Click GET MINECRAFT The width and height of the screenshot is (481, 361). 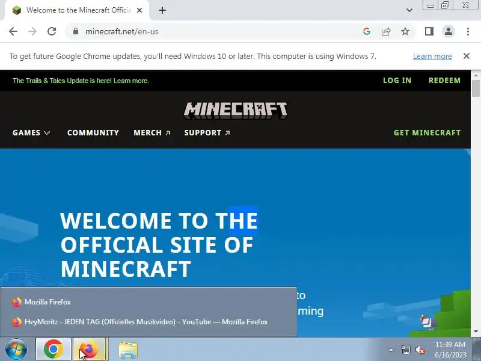(x=427, y=132)
